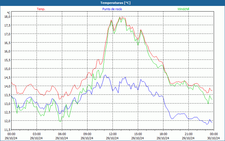
Task: Click the 12,0 y-axis value
Action: [7, 121]
